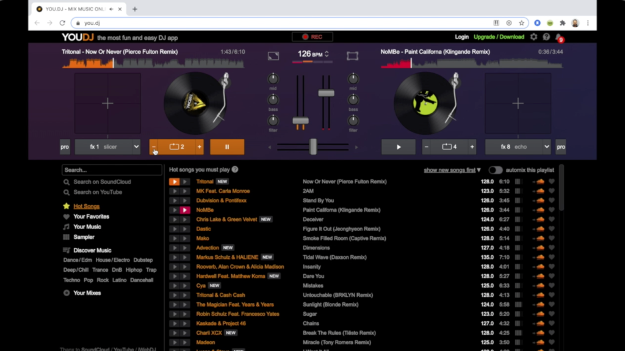Toggle automix this playlist switch
The width and height of the screenshot is (625, 351).
(496, 170)
